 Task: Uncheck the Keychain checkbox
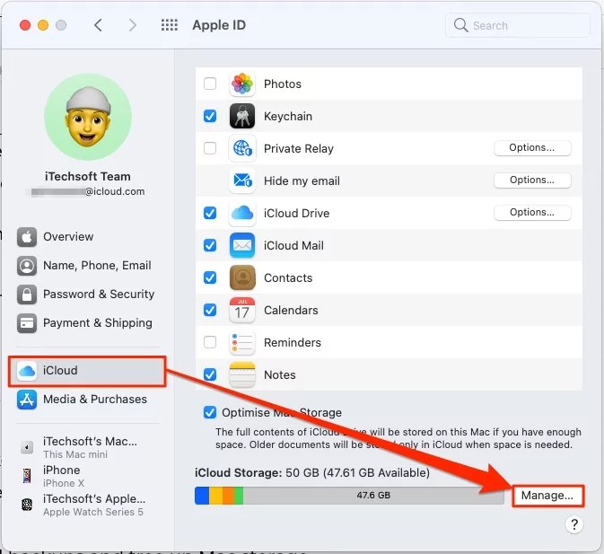210,116
